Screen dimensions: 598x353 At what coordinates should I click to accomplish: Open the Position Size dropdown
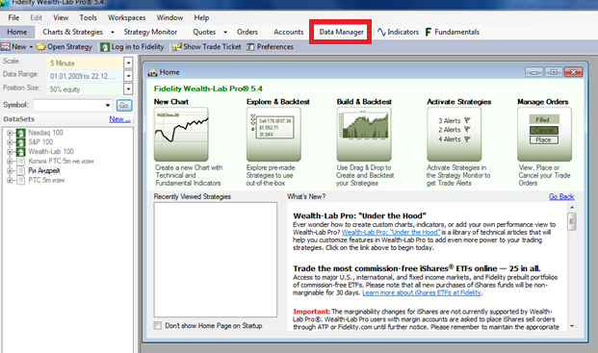pyautogui.click(x=128, y=89)
